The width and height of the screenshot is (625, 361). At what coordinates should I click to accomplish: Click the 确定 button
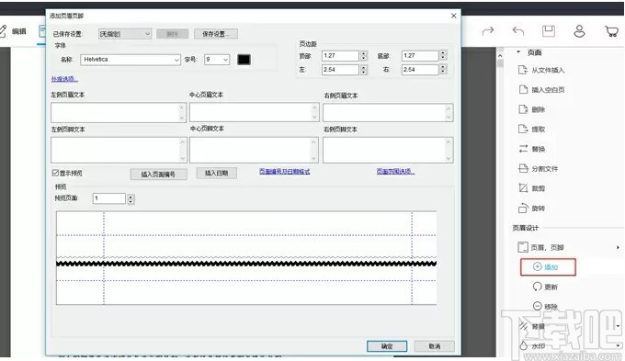(x=387, y=346)
